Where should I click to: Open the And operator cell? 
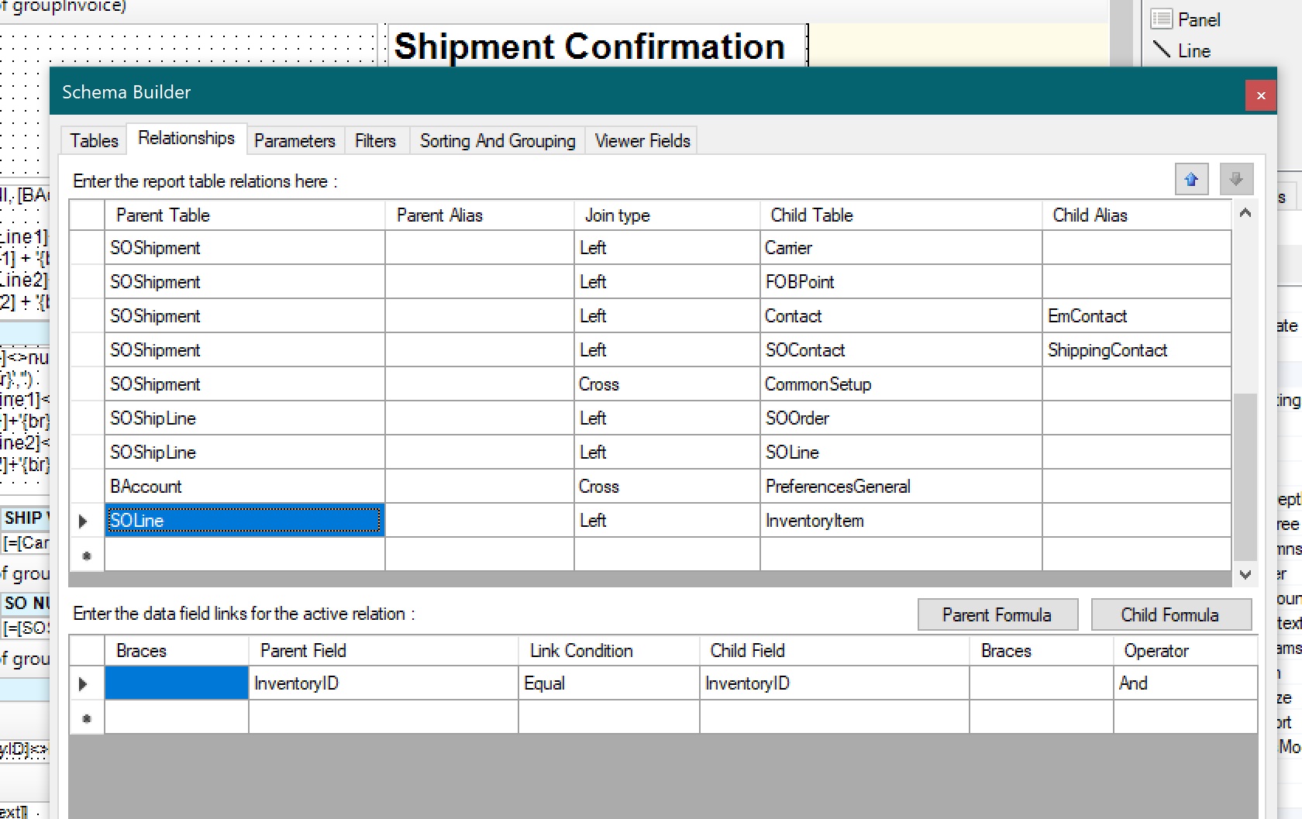pos(1184,683)
